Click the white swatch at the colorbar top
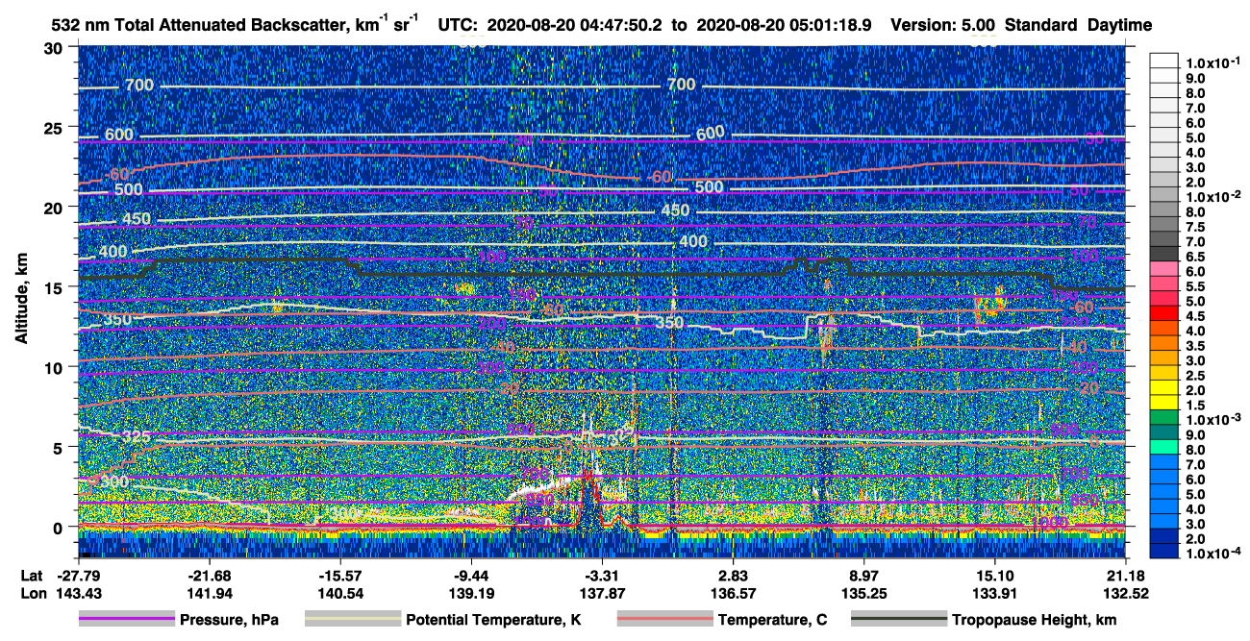The image size is (1250, 641). coord(1164,59)
